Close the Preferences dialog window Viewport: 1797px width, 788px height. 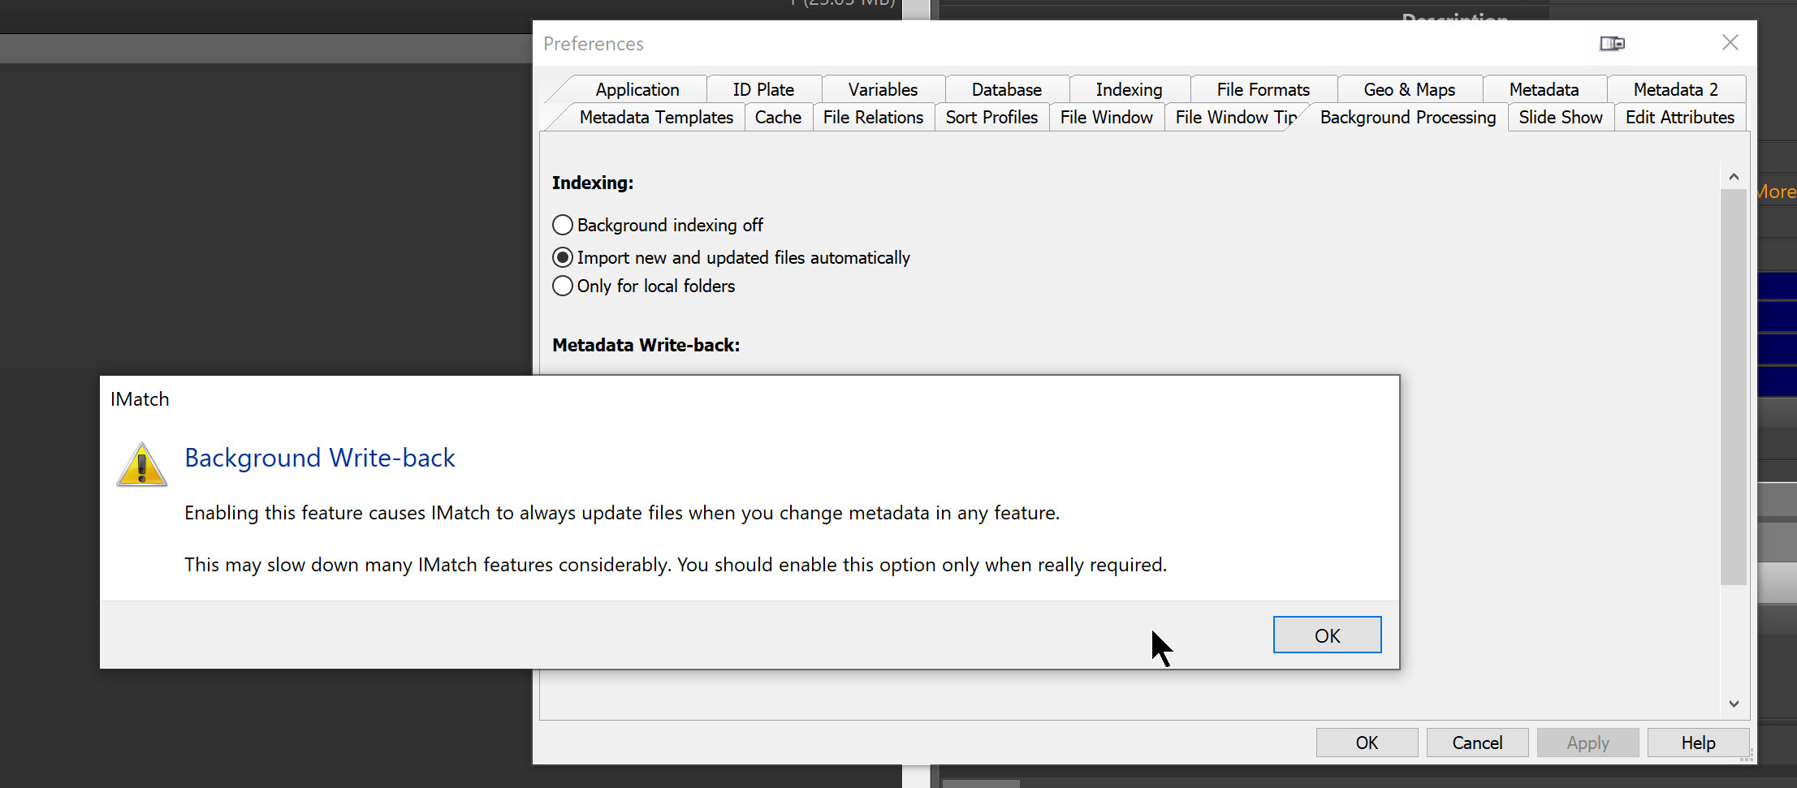click(x=1730, y=43)
